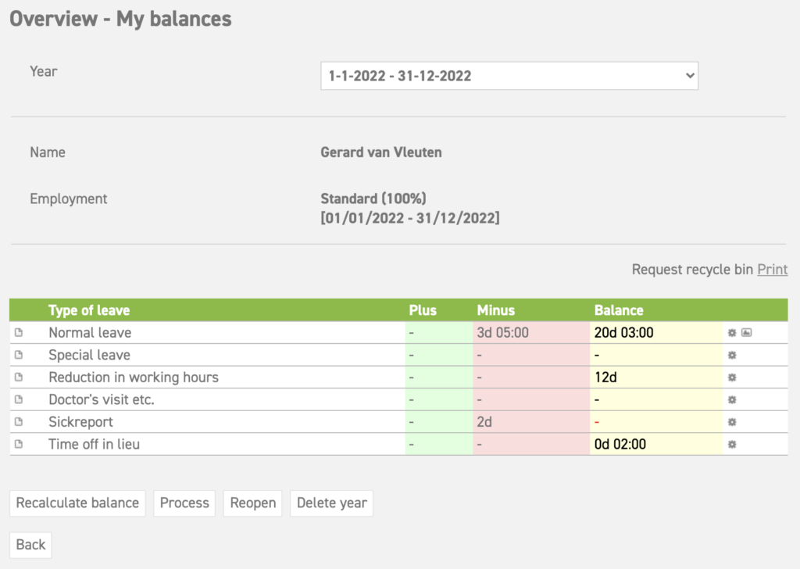This screenshot has width=800, height=569.
Task: Click the Back button
Action: (30, 545)
